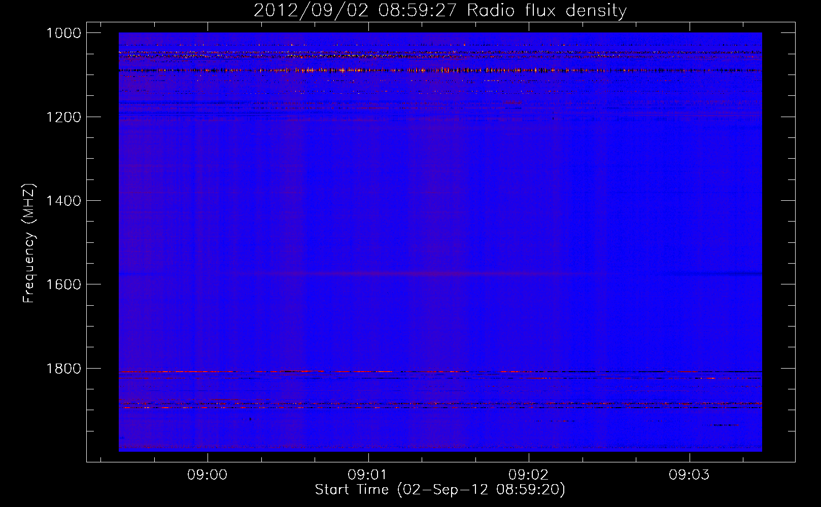
Task: Click the 09:02 time tick label
Action: tap(528, 475)
